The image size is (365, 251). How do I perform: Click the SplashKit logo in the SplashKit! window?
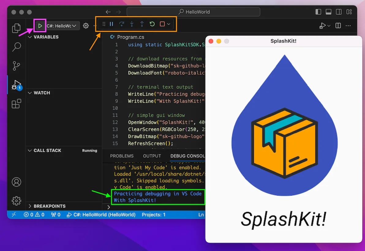[284, 125]
